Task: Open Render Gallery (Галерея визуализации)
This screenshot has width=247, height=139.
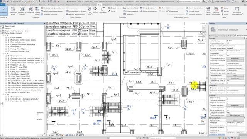Action: coord(76,14)
